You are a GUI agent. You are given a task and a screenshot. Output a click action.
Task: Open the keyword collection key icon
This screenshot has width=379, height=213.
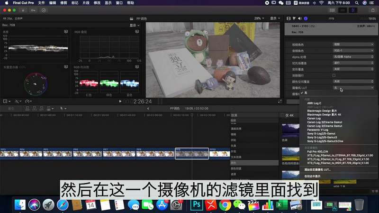(x=33, y=10)
